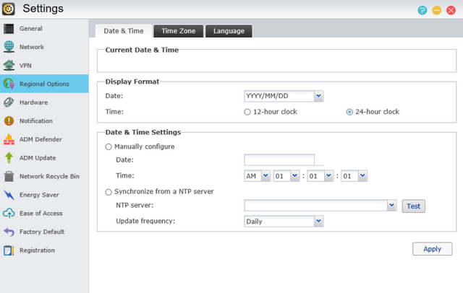Open ADM Update arrow icon
The width and height of the screenshot is (463, 293).
(9, 157)
